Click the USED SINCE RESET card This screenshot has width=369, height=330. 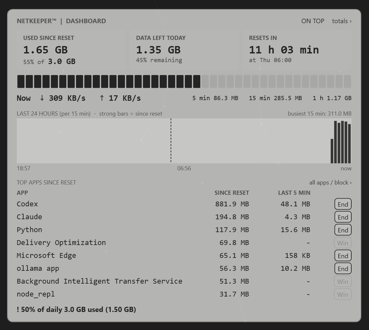(71, 50)
